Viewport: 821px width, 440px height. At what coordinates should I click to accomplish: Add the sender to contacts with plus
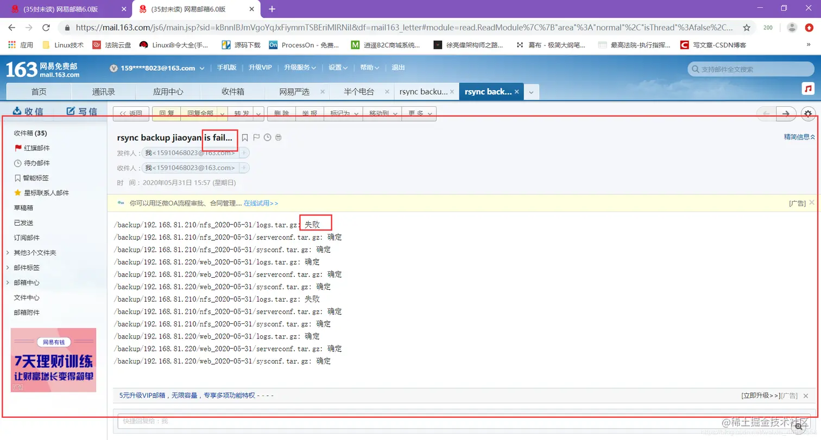click(244, 153)
